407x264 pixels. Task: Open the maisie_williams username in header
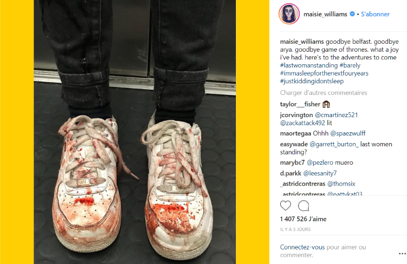click(325, 14)
